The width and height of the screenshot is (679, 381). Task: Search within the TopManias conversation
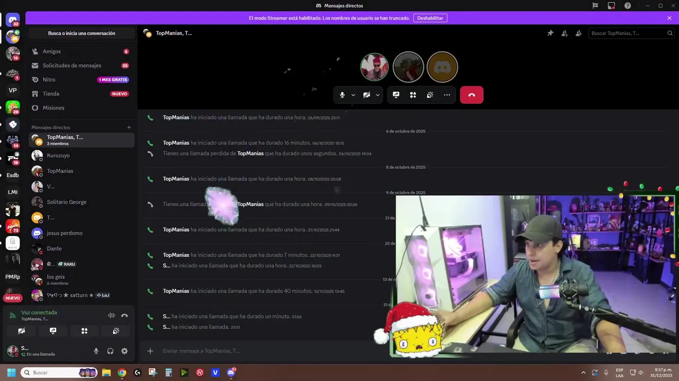tap(631, 33)
